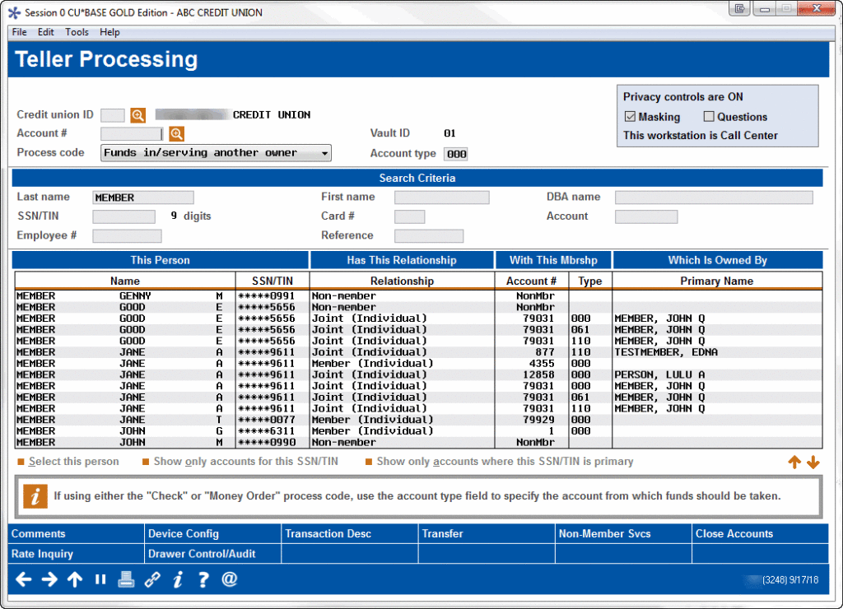Open the Edit menu
Screen dimensions: 843x609
(x=46, y=32)
